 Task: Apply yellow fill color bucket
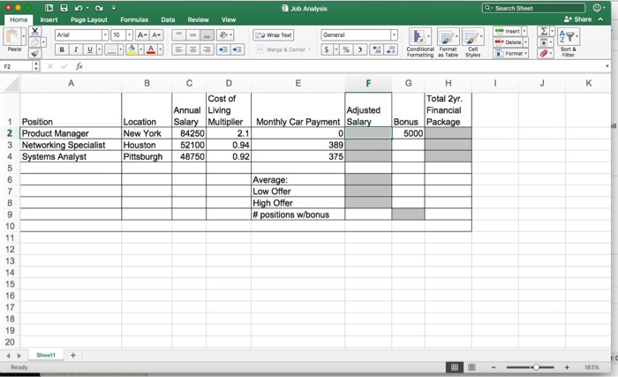click(132, 49)
